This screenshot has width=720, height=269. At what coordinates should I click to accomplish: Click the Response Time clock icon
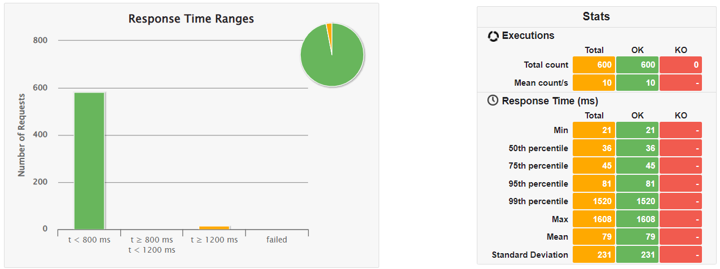(x=493, y=101)
